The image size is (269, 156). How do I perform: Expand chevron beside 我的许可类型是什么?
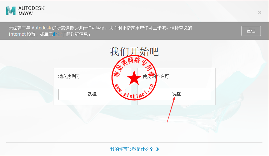(158, 149)
